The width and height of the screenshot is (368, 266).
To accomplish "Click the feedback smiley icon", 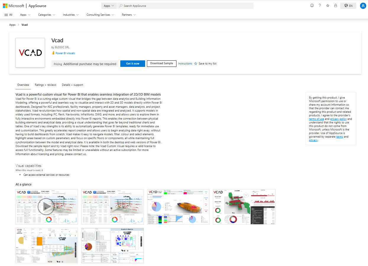I will point(312,6).
